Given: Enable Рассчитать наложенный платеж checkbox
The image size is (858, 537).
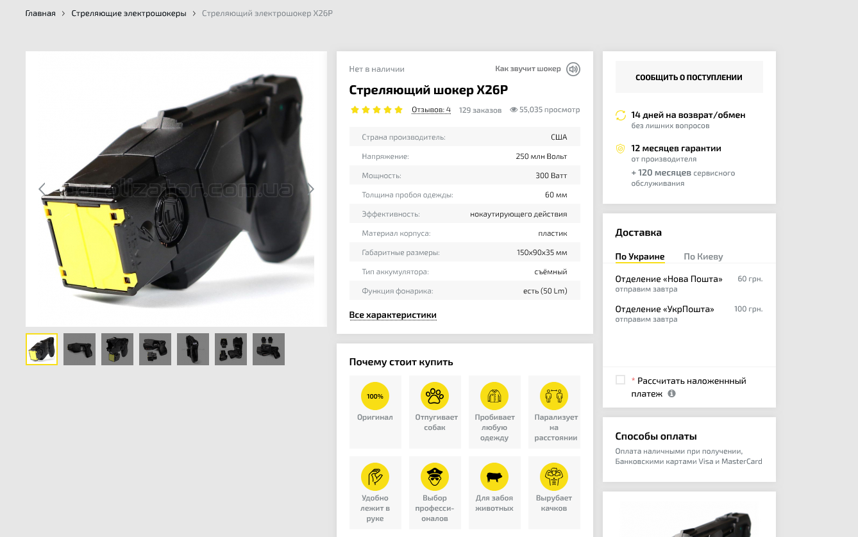Looking at the screenshot, I should 620,380.
